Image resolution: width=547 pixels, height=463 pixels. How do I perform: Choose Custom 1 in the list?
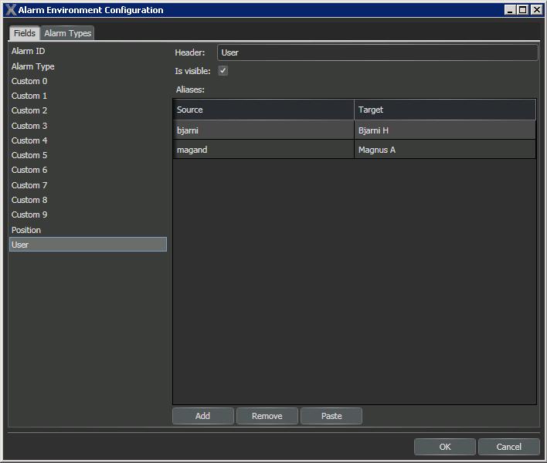click(88, 96)
